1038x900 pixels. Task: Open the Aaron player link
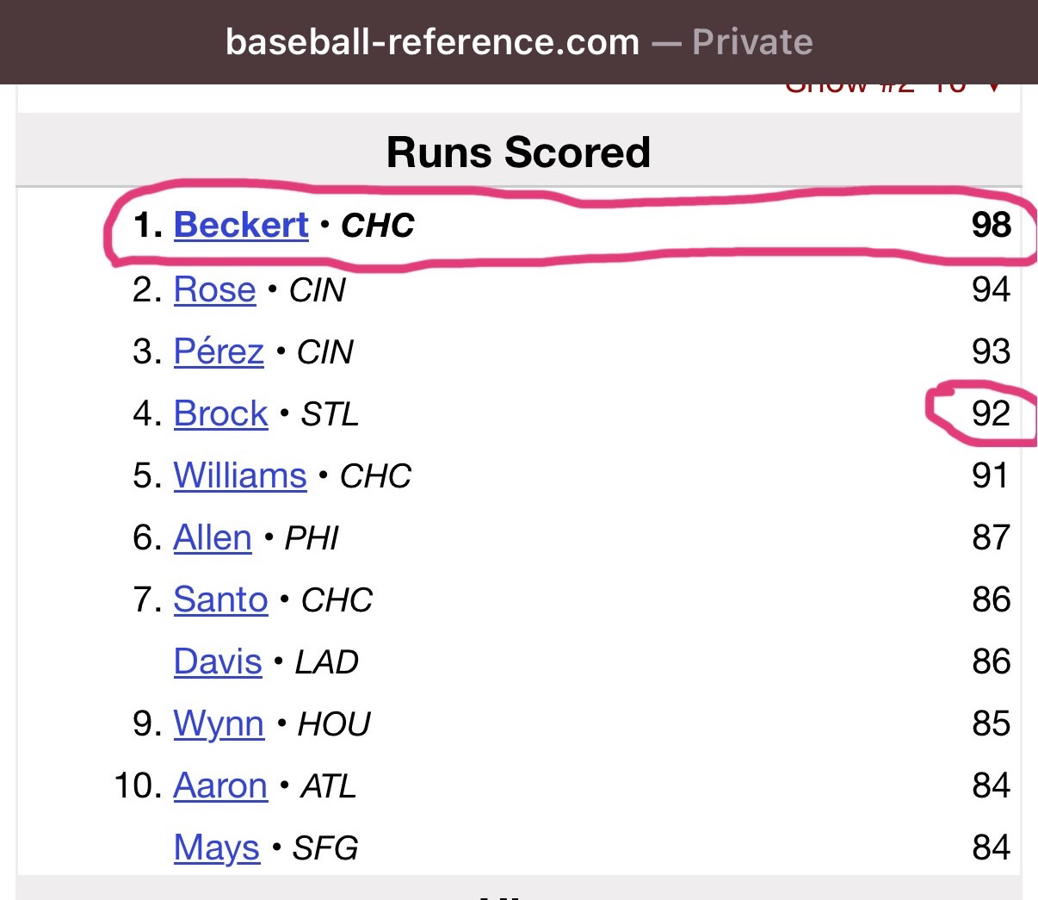point(220,786)
